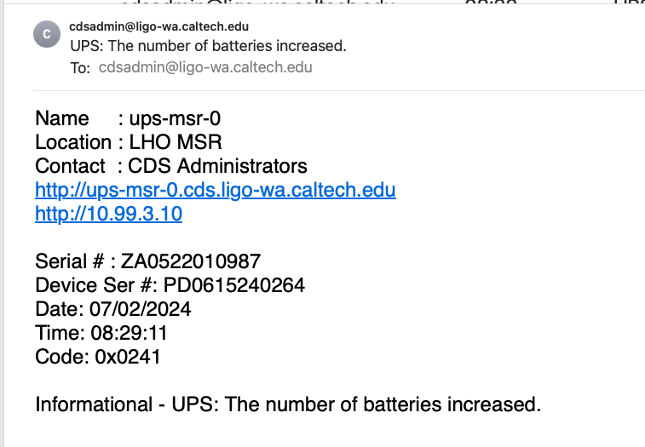Click the To: label in the header
Viewport: 645px width, 447px height.
(80, 68)
